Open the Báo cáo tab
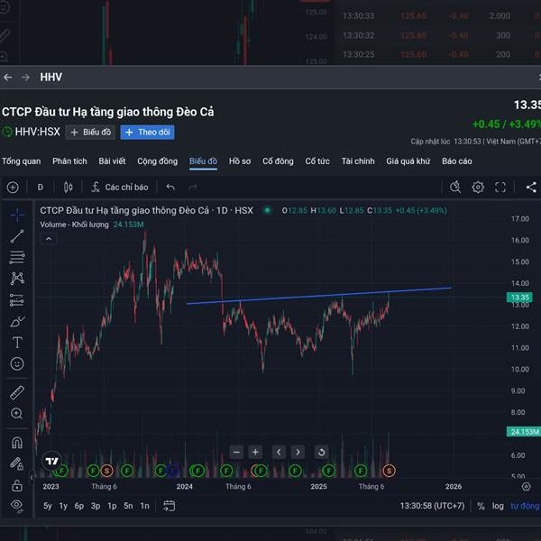 point(457,161)
